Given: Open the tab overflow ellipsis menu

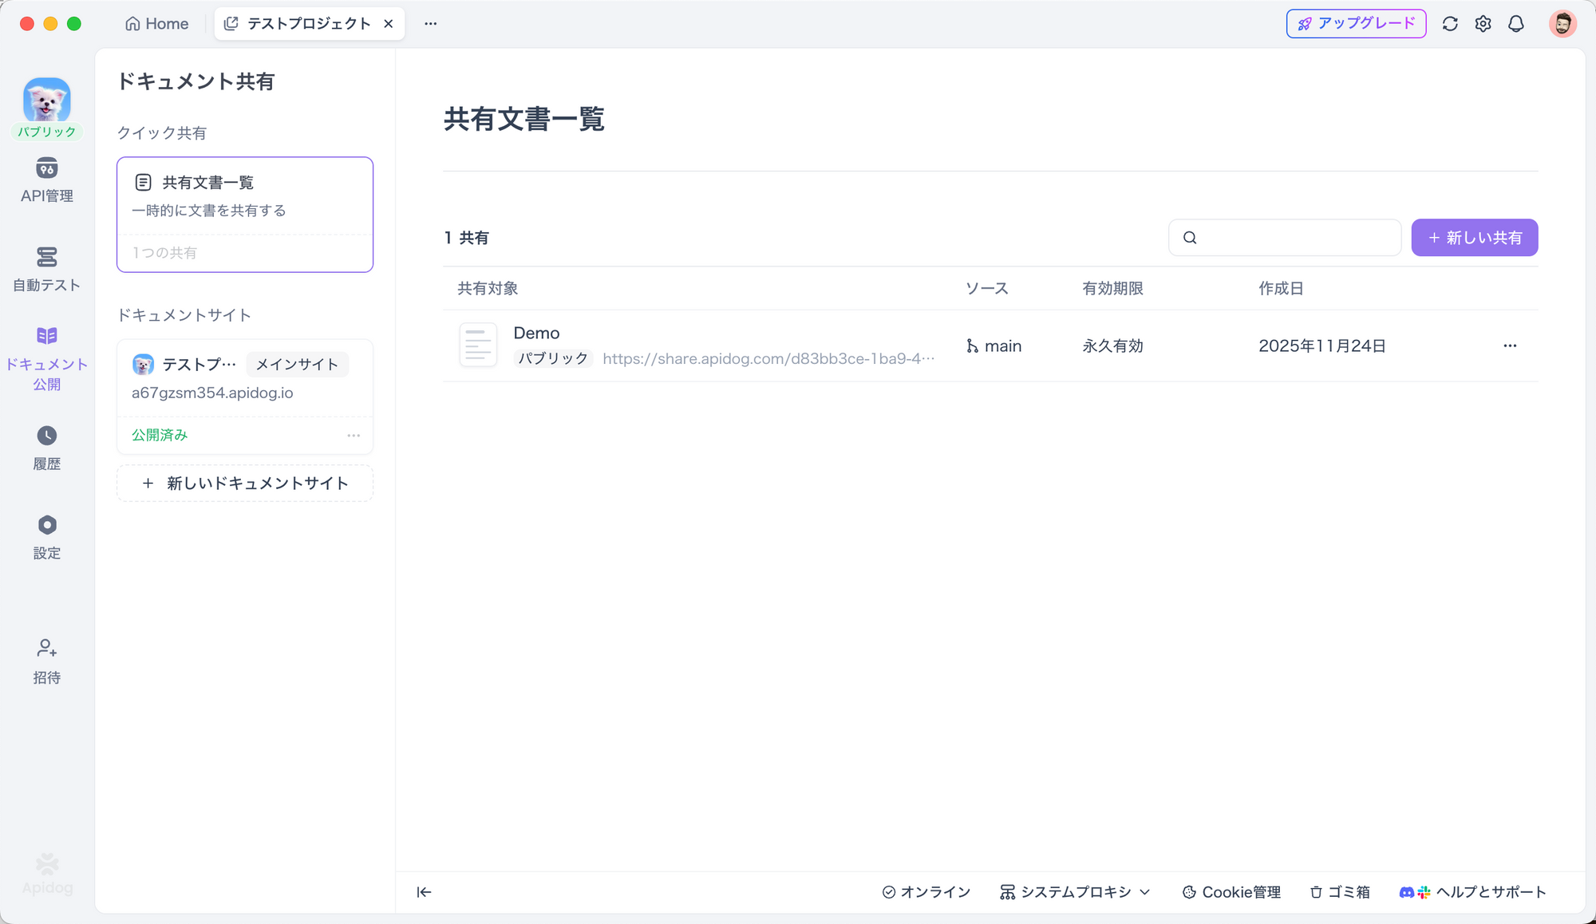Looking at the screenshot, I should [x=431, y=24].
